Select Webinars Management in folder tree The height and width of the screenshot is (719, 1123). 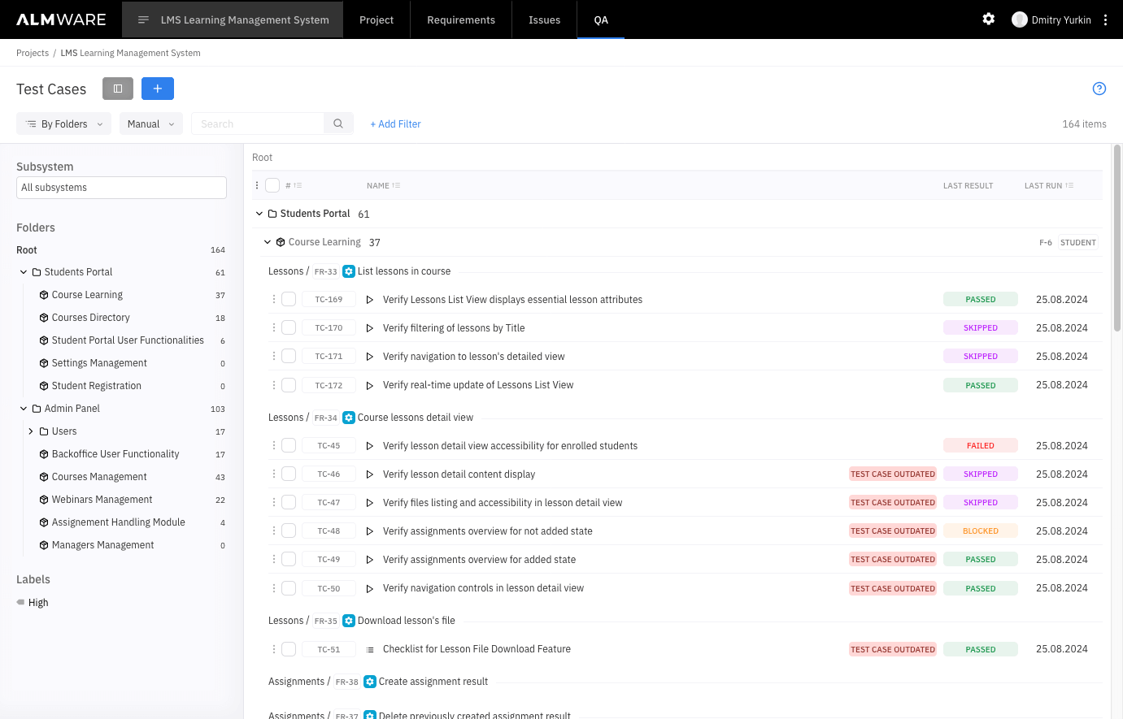click(x=102, y=500)
